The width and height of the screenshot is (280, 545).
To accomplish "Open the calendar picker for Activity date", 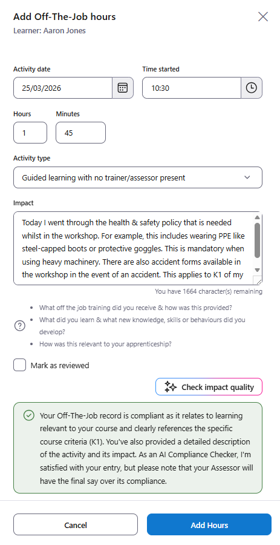I will click(123, 88).
